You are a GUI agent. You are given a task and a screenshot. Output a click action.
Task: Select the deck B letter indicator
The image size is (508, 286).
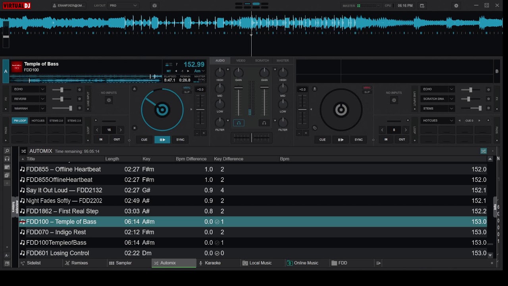click(497, 71)
